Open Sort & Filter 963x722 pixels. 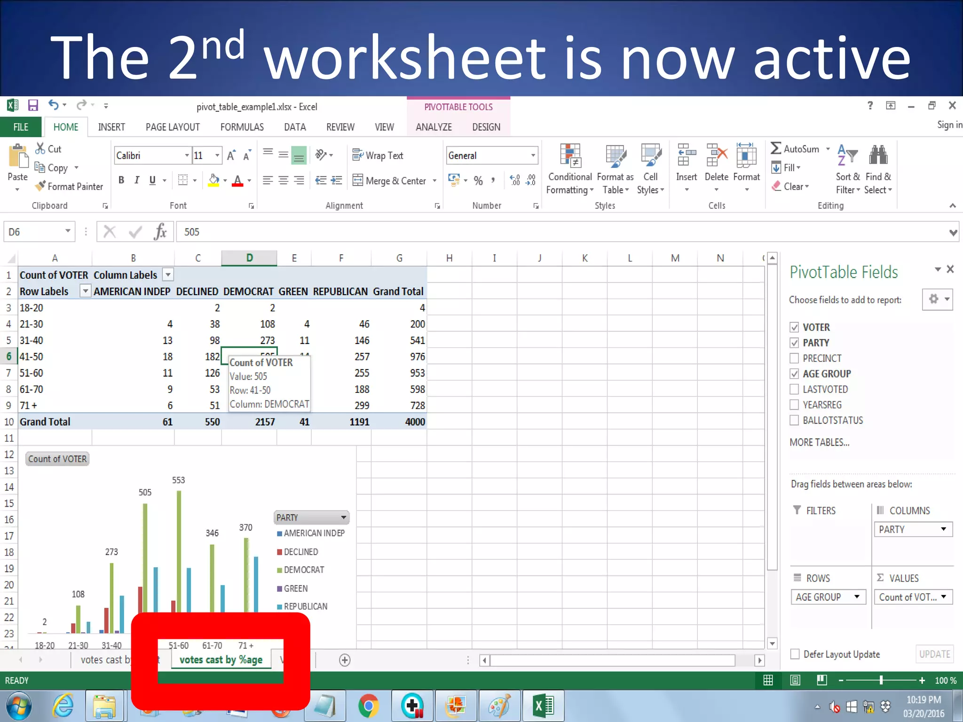click(x=848, y=169)
